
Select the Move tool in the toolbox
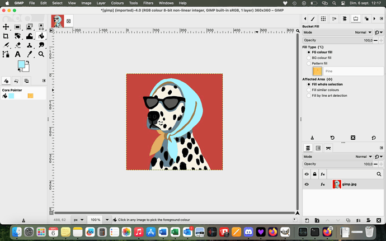(6, 27)
